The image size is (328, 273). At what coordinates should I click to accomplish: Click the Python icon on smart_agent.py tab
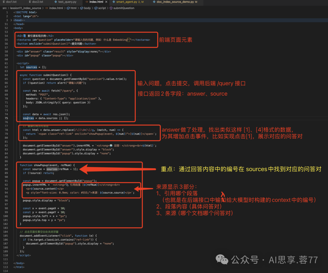113,2
